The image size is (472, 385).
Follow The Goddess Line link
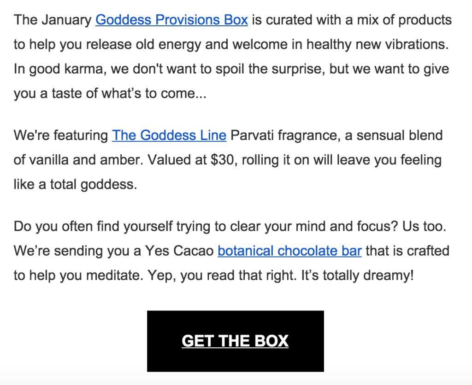pyautogui.click(x=169, y=135)
